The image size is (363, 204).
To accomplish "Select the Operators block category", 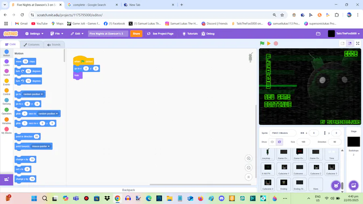I will (x=6, y=111).
